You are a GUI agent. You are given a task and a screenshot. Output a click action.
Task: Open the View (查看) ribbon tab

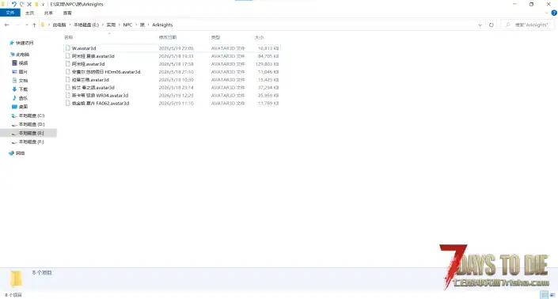point(67,13)
